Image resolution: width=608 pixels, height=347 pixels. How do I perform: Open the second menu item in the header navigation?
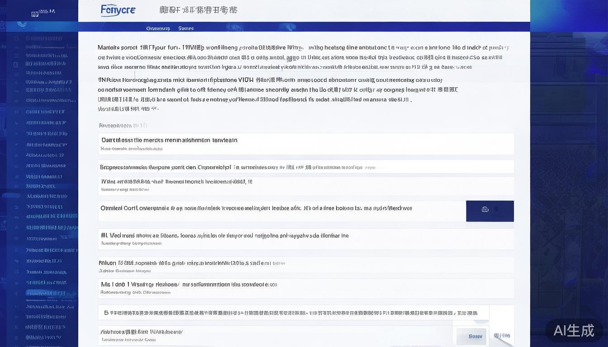pyautogui.click(x=186, y=28)
